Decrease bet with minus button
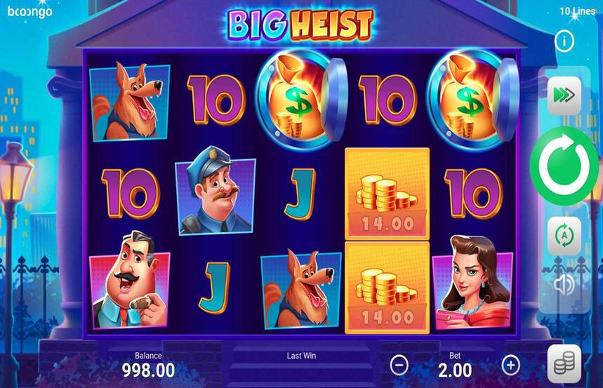603x388 pixels. point(399,365)
